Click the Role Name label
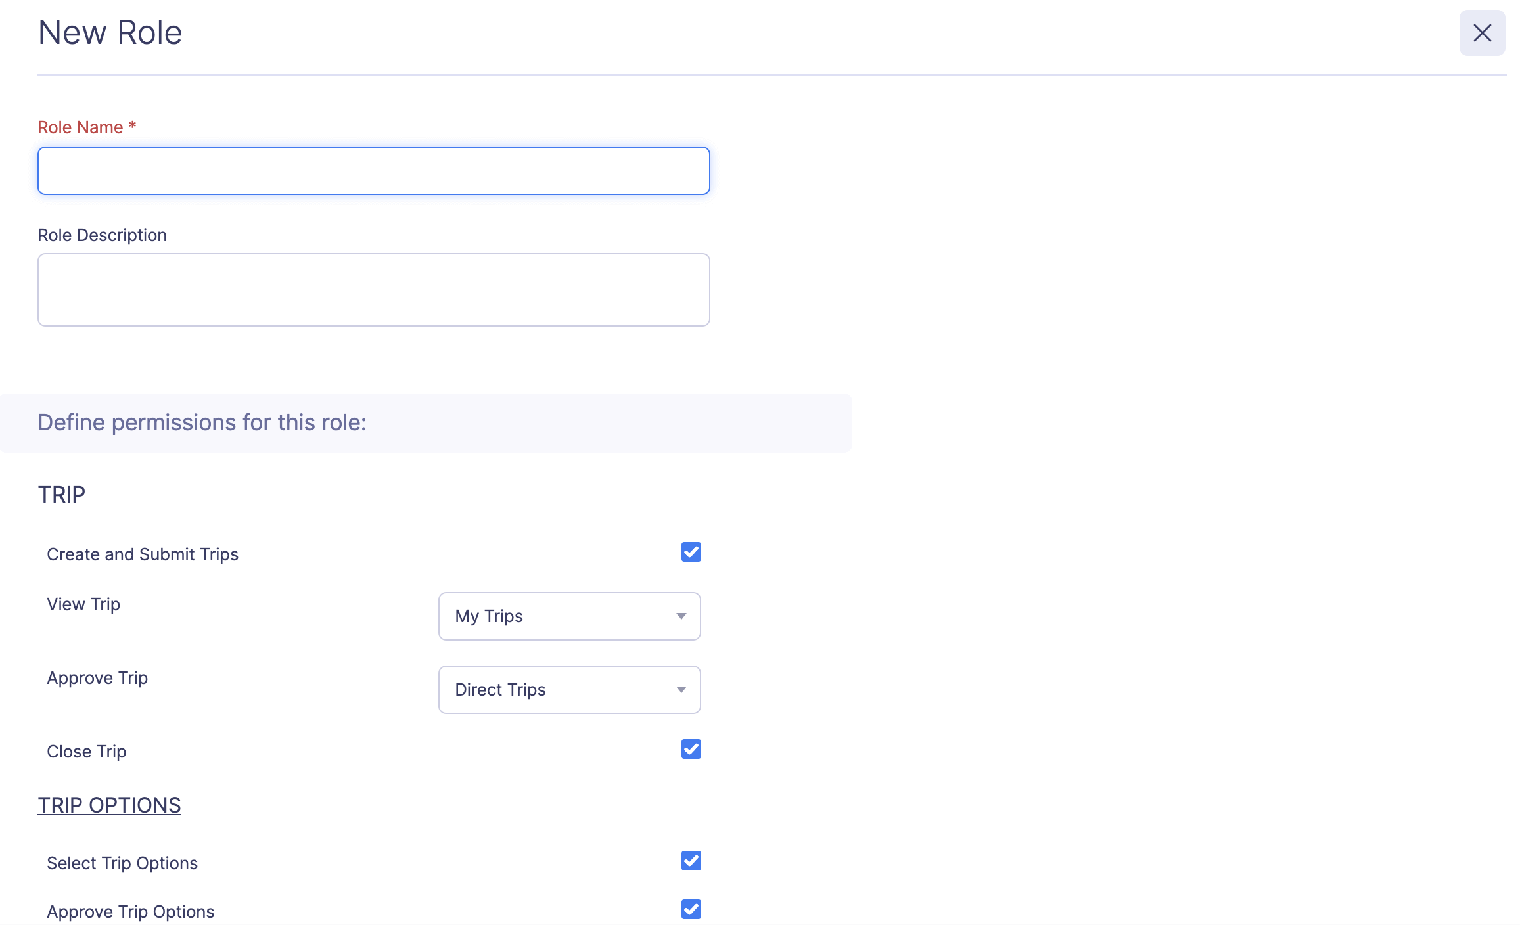 (80, 127)
